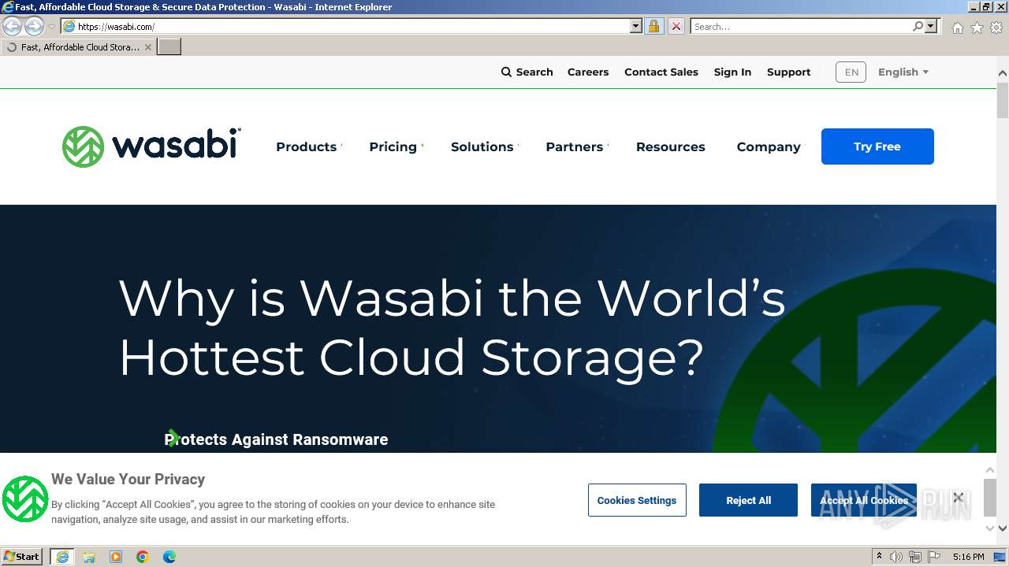Expand the Partners menu

[577, 146]
